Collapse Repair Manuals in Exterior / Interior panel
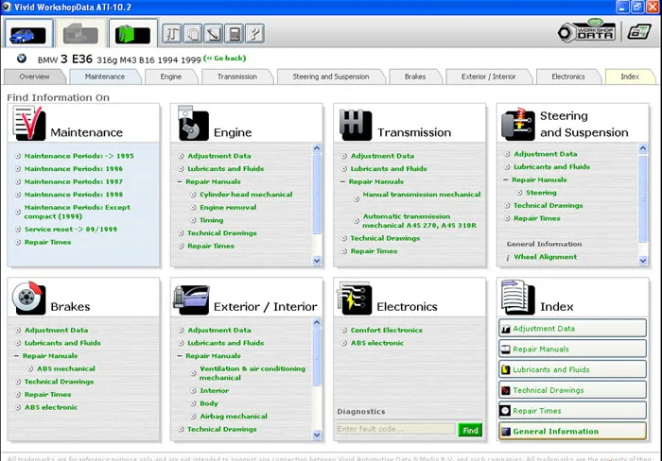Screen dimensions: 662x461 180,356
